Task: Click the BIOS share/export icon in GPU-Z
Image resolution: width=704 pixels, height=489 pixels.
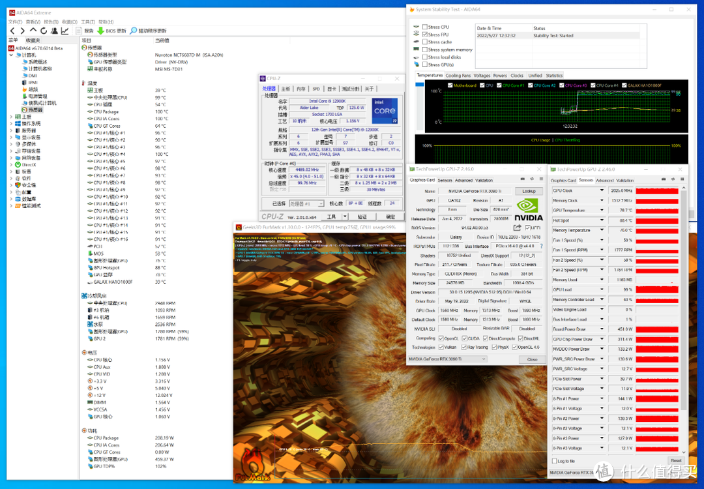Action: [x=517, y=228]
